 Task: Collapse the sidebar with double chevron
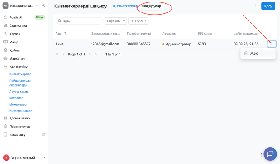(43, 6)
